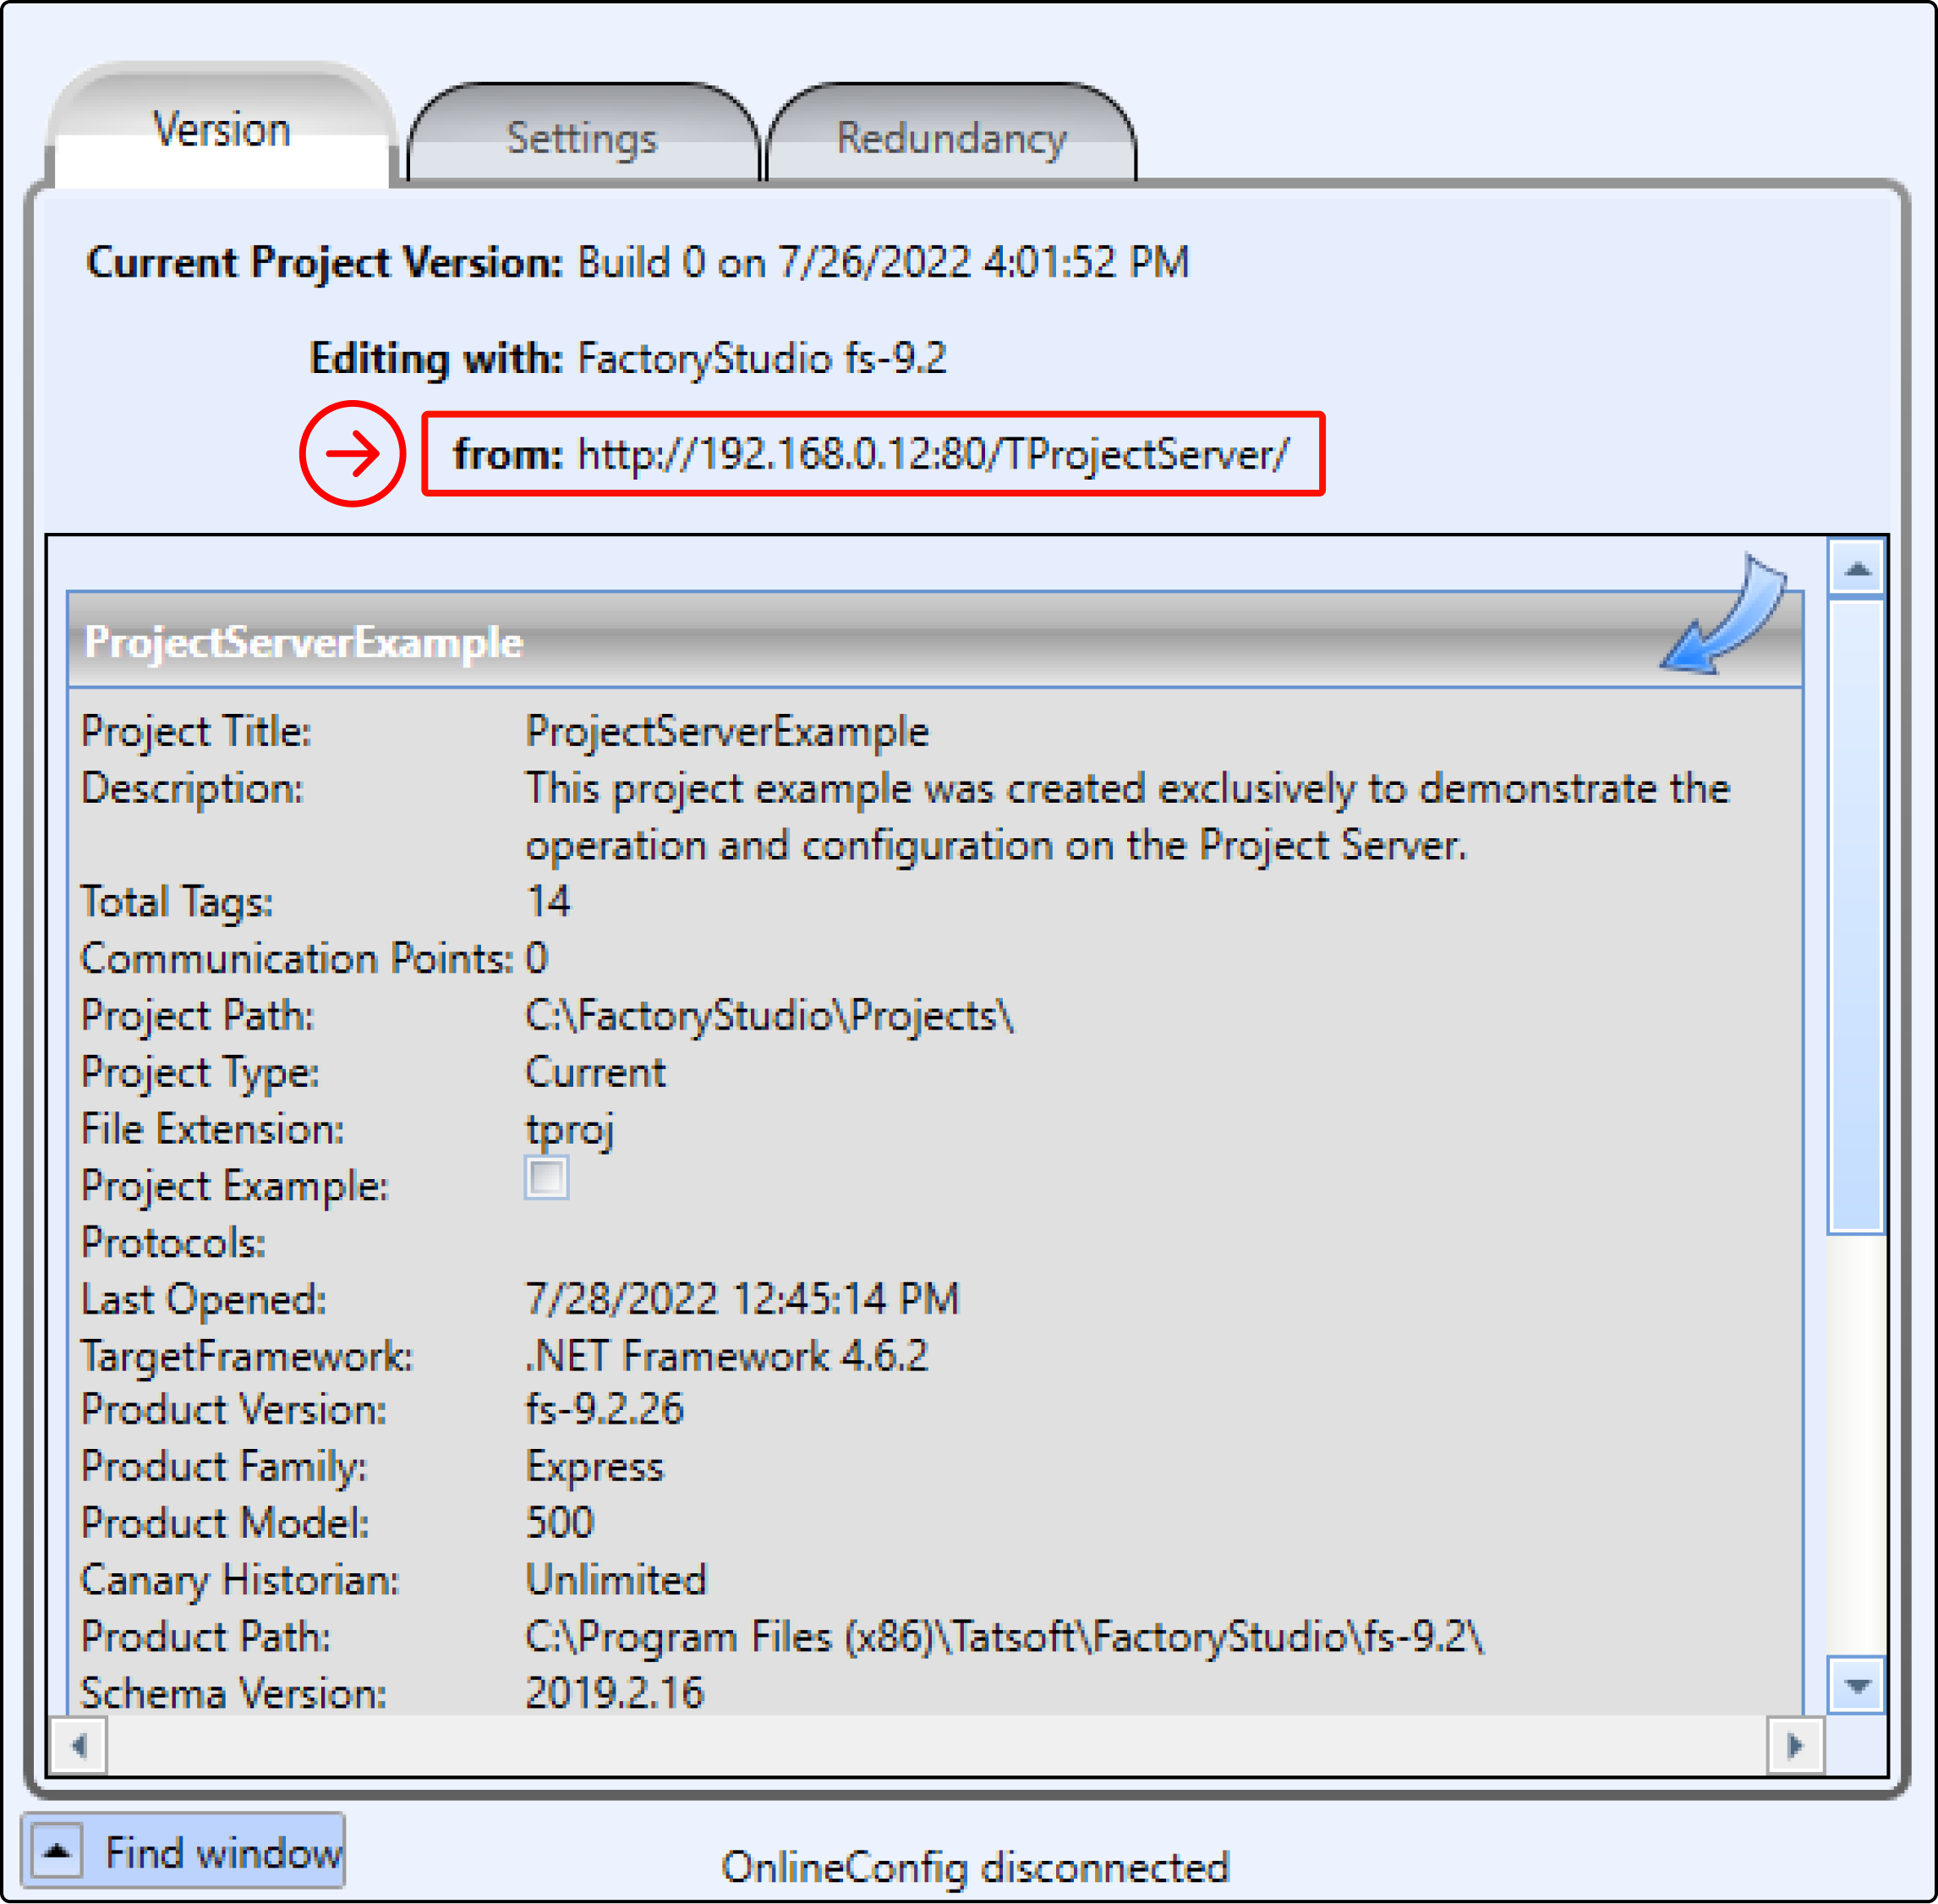
Task: Click Schema Version value 2019.2.16
Action: pos(615,1693)
